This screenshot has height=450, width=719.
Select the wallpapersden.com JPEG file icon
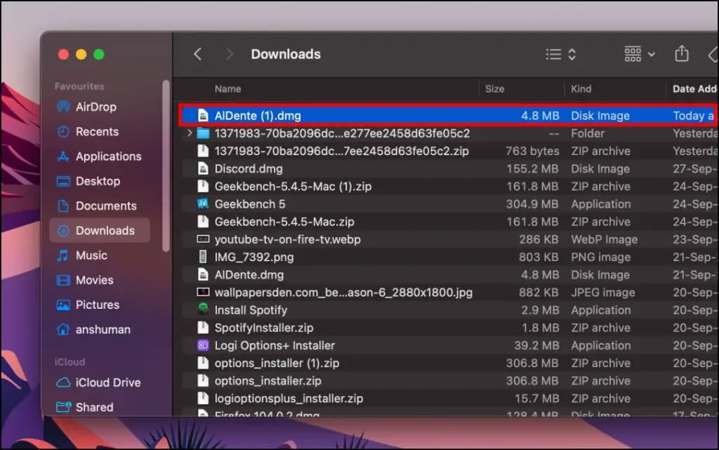tap(203, 292)
